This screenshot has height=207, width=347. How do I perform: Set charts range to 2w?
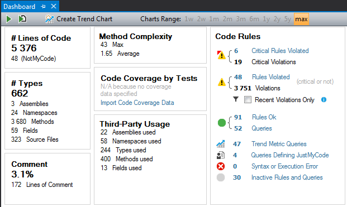click(201, 19)
